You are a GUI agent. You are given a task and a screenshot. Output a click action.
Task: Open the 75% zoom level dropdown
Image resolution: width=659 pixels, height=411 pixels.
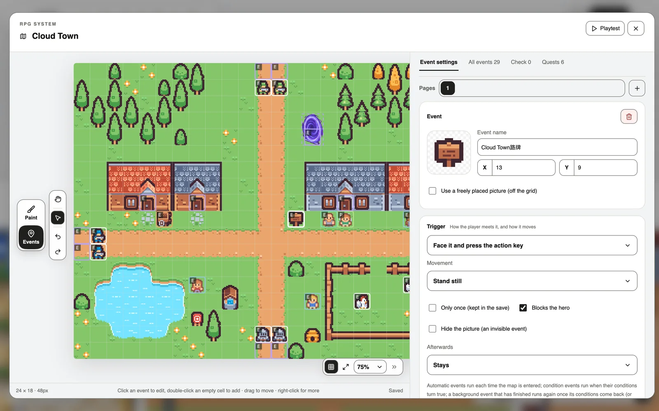[x=370, y=367]
